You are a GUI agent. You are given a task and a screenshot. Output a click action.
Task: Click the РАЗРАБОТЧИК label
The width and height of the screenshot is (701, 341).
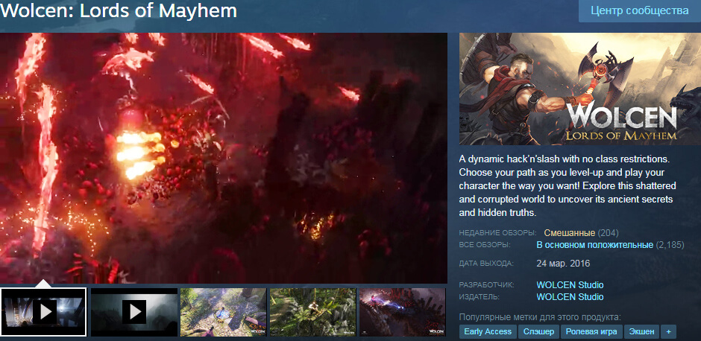click(x=487, y=284)
